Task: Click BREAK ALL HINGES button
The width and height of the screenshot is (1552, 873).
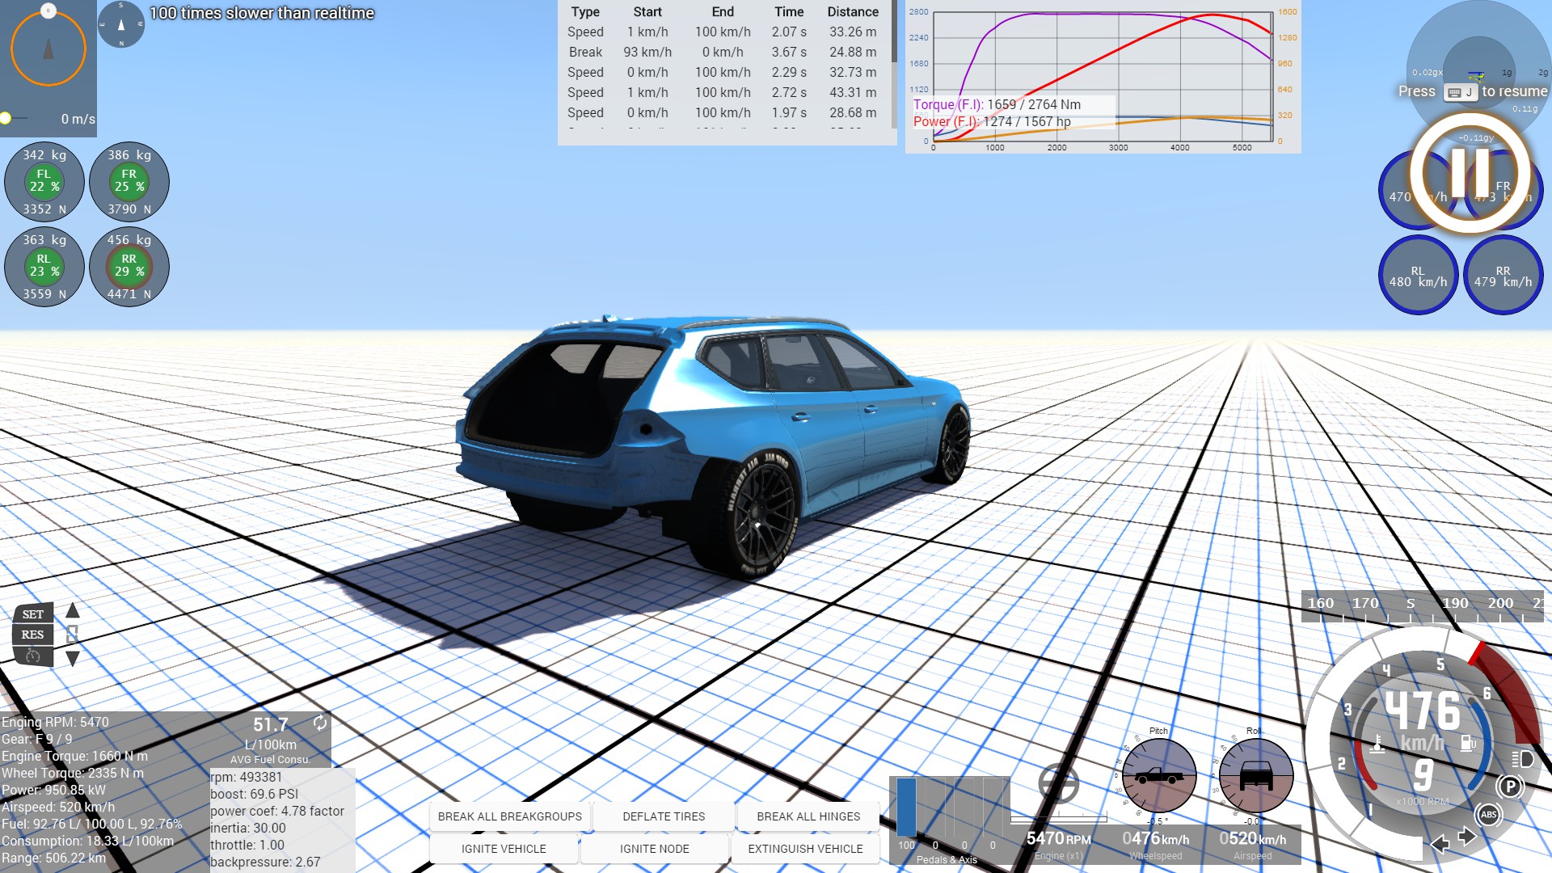Action: [808, 816]
